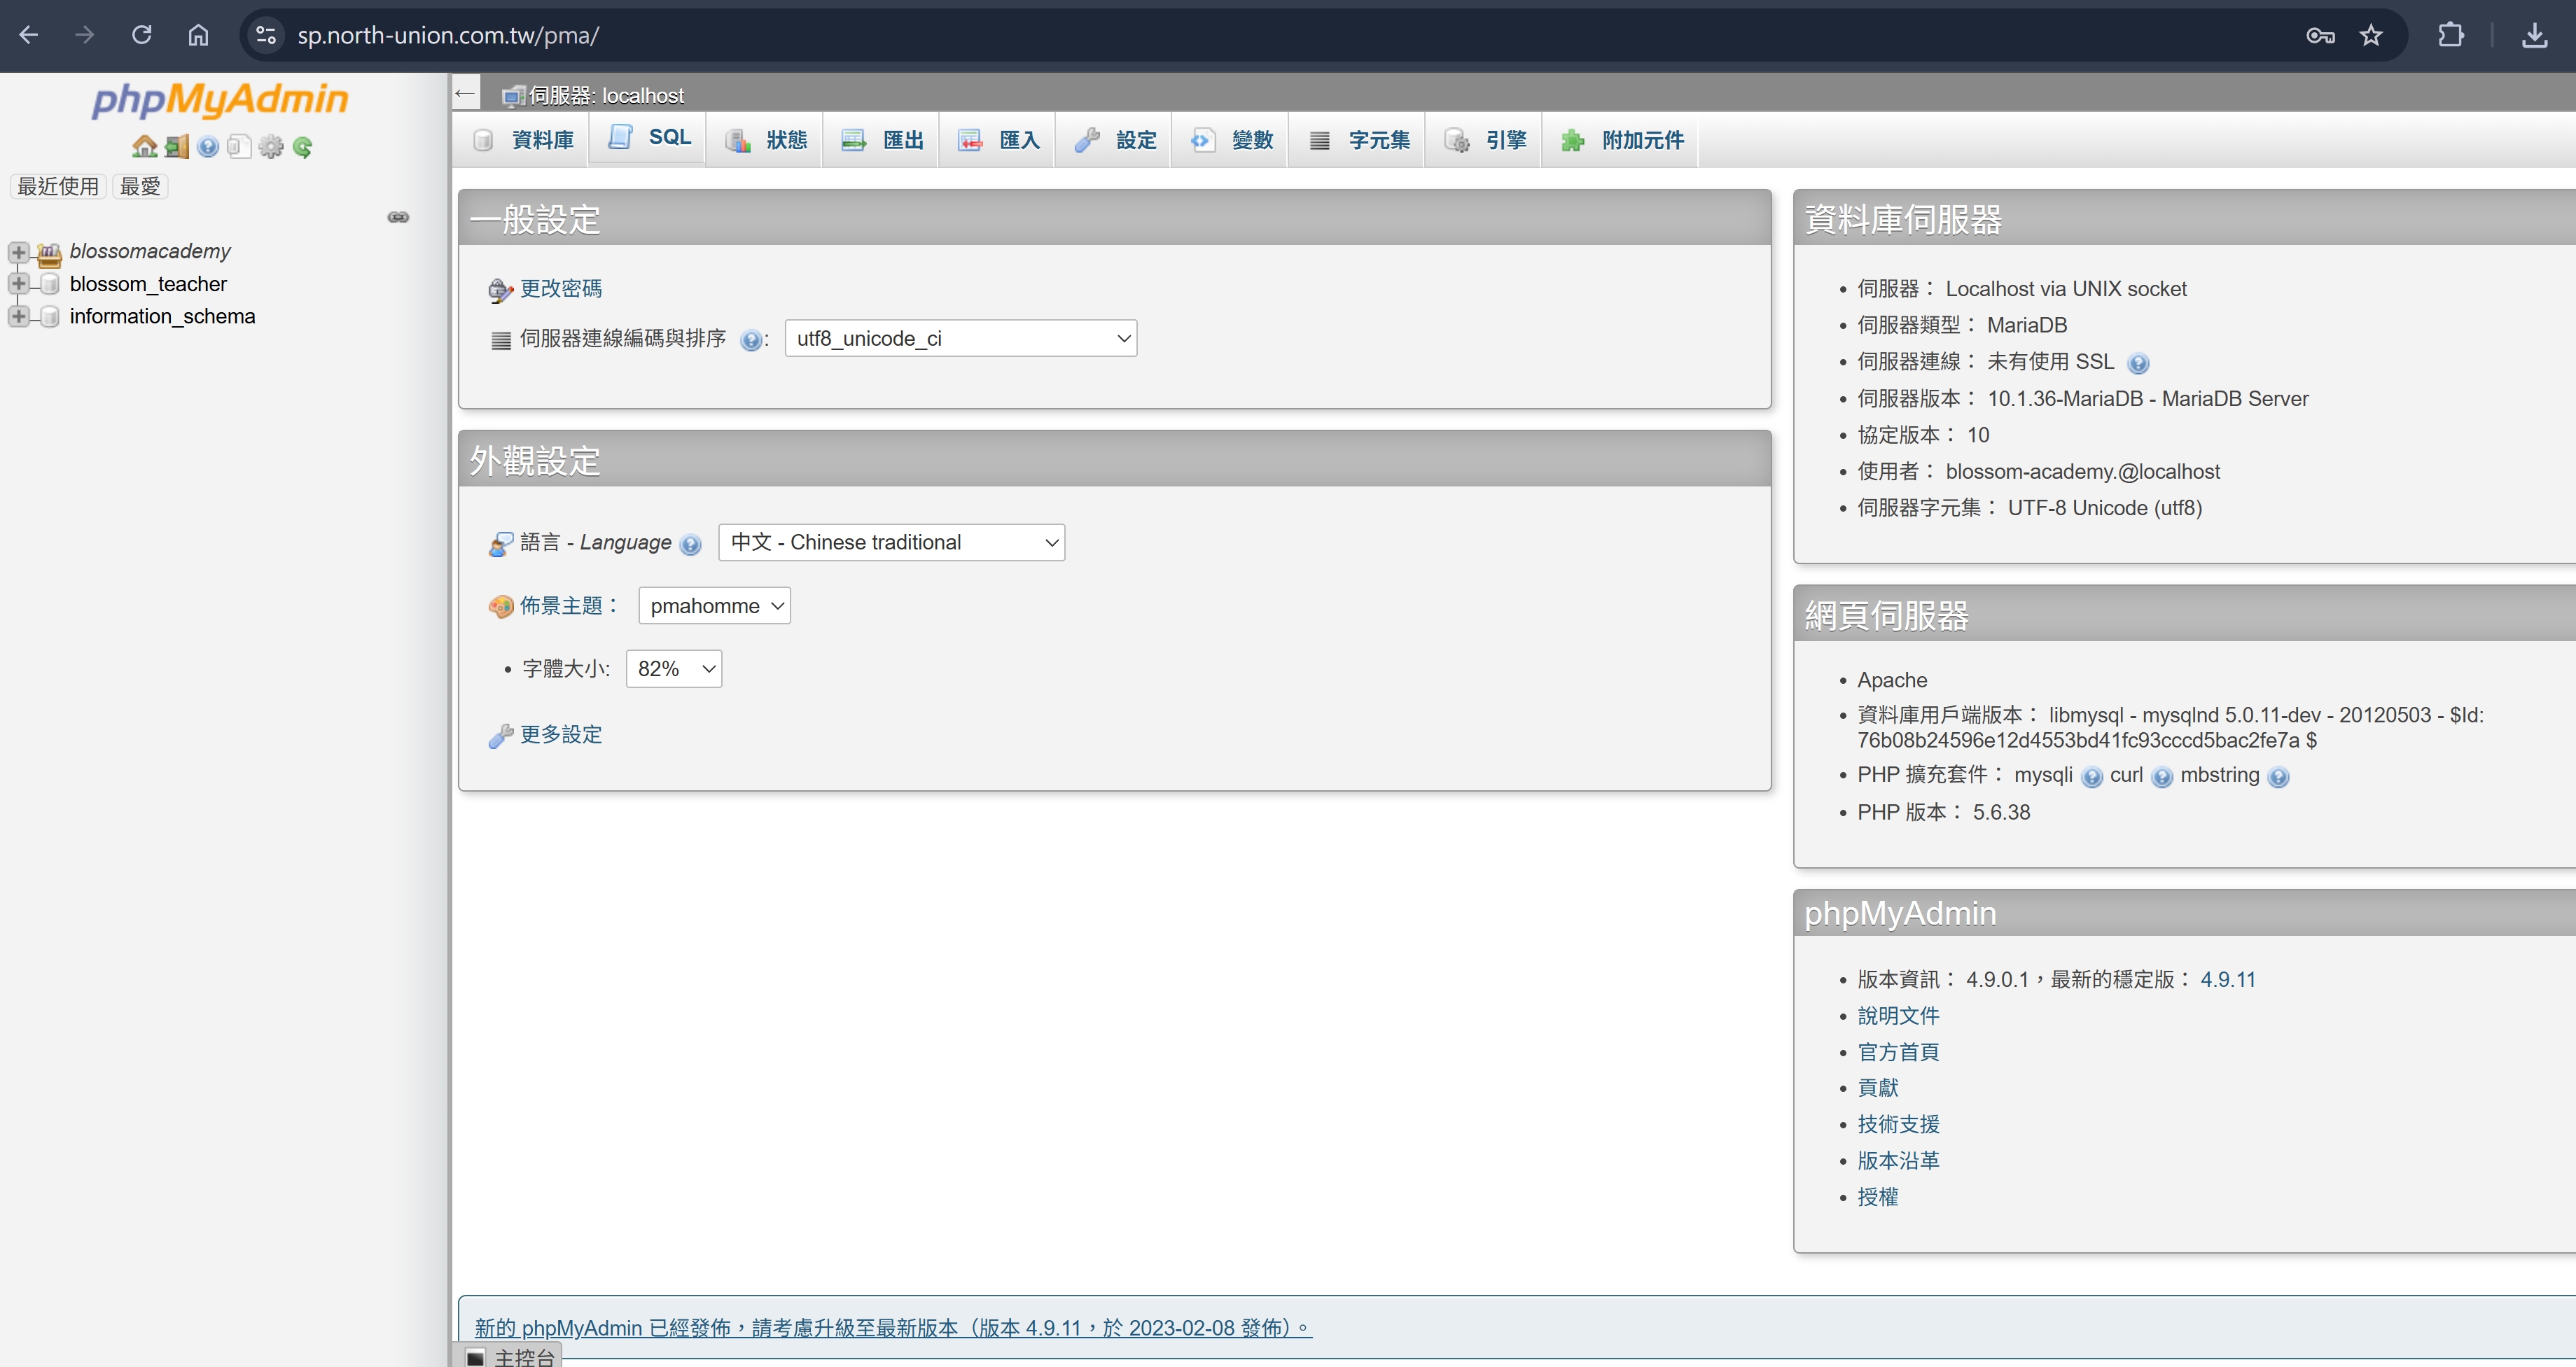
Task: Open the 中文 - Chinese traditional language dropdown
Action: [x=891, y=542]
